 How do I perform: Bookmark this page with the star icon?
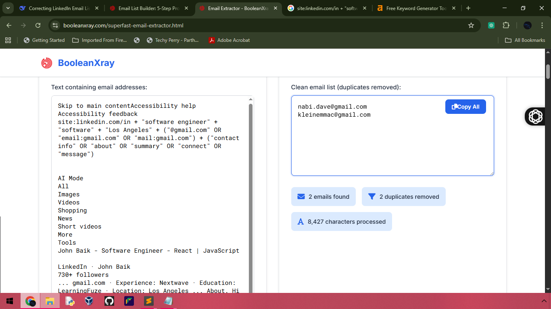tap(471, 25)
